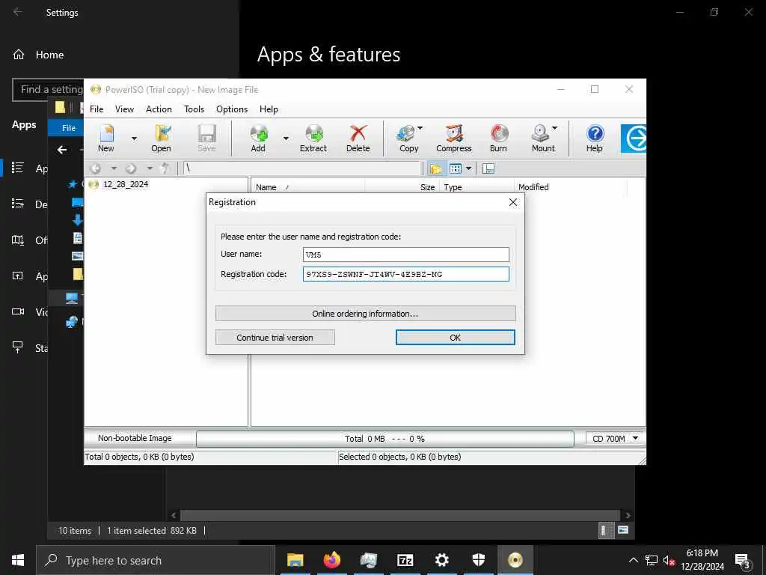
Task: Open Windows Security shield in taskbar
Action: pos(478,560)
